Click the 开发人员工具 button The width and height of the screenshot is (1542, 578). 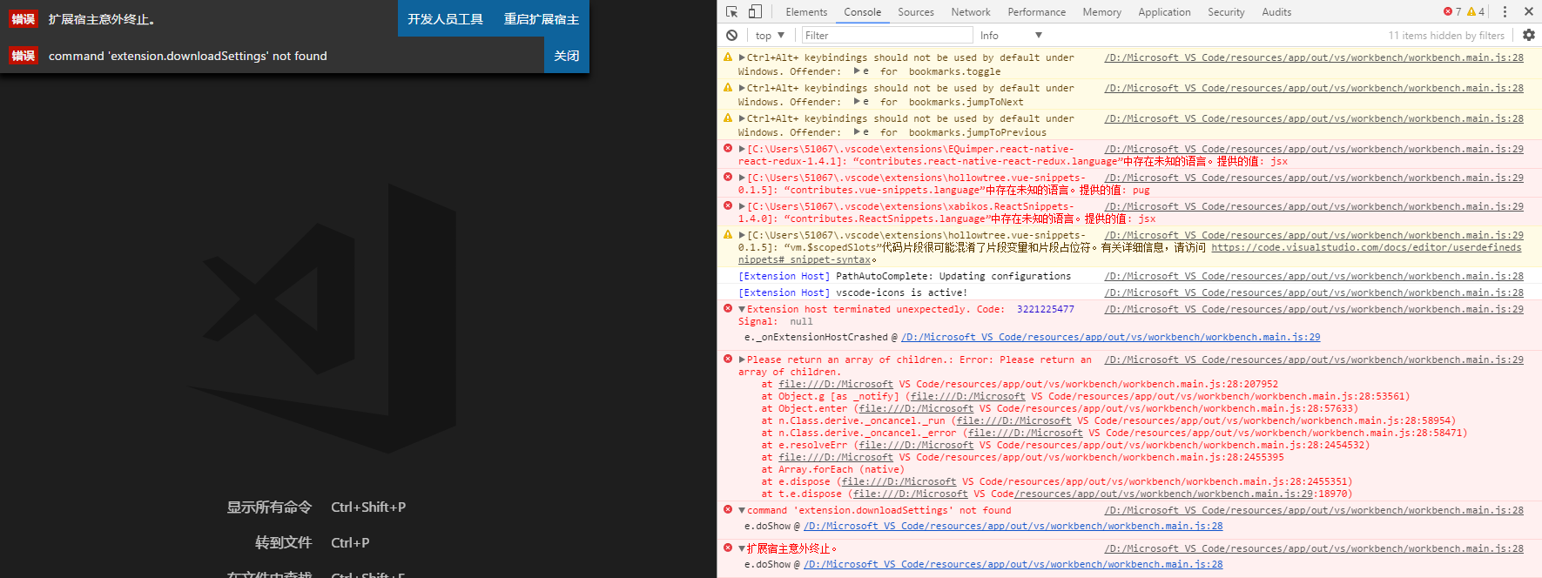445,18
